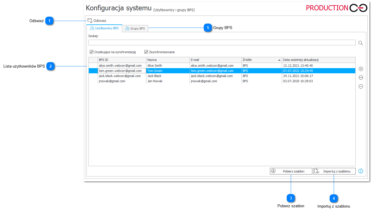The height and width of the screenshot is (213, 372).
Task: Toggle the Zsynchronizowane checkbox
Action: point(146,52)
